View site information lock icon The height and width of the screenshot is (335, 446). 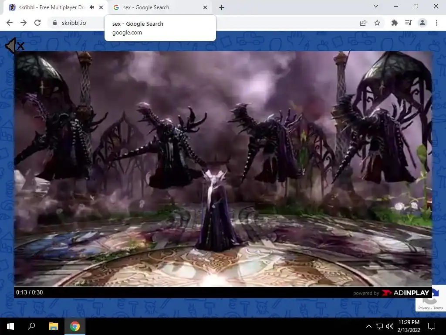tap(55, 23)
